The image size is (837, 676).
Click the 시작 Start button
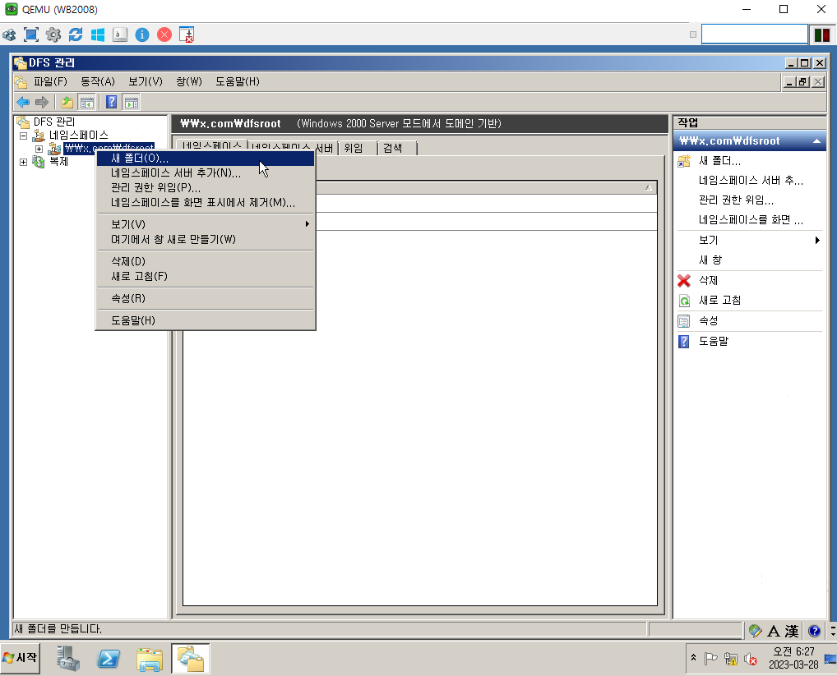21,658
